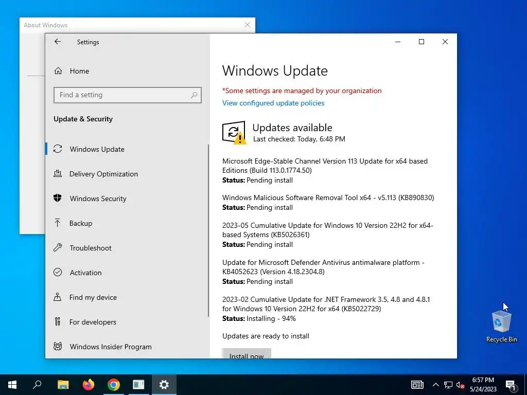The width and height of the screenshot is (527, 395).
Task: Click the Windows Insider Program cat icon
Action: pyautogui.click(x=58, y=346)
